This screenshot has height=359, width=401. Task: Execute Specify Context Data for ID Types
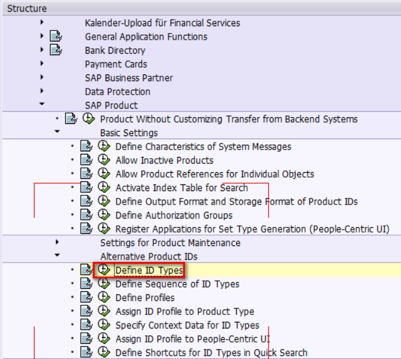104,325
